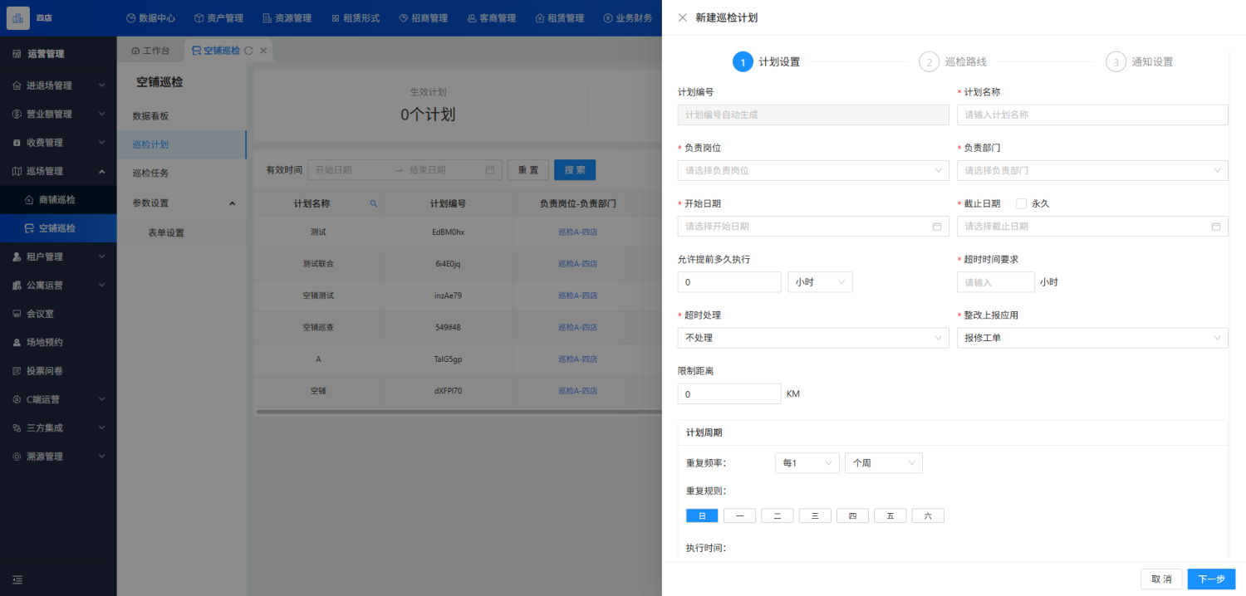Open the 每1 repeat frequency dropdown
This screenshot has height=596, width=1246.
pyautogui.click(x=807, y=463)
